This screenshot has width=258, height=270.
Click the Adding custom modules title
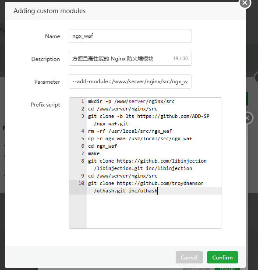point(49,11)
